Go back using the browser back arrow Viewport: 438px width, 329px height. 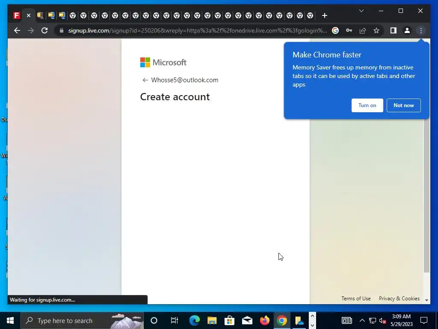click(17, 30)
